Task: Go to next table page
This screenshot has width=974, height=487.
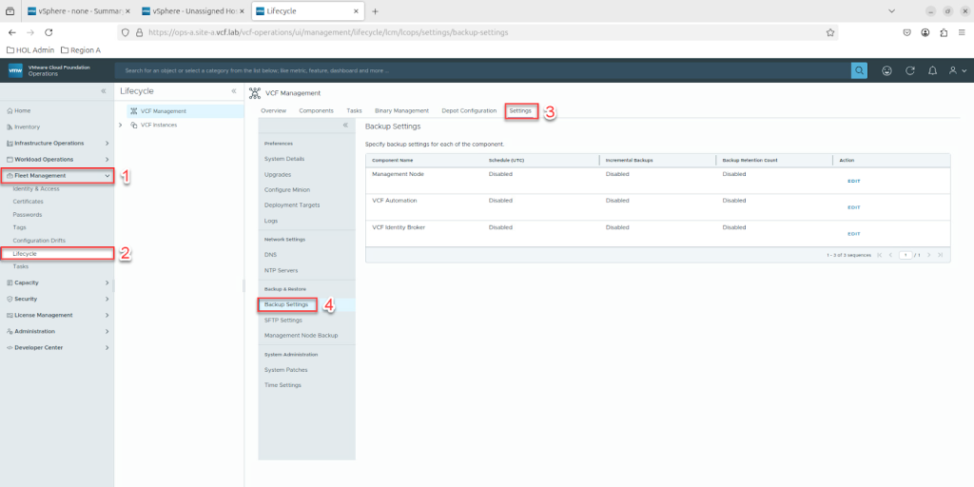Action: coord(929,255)
